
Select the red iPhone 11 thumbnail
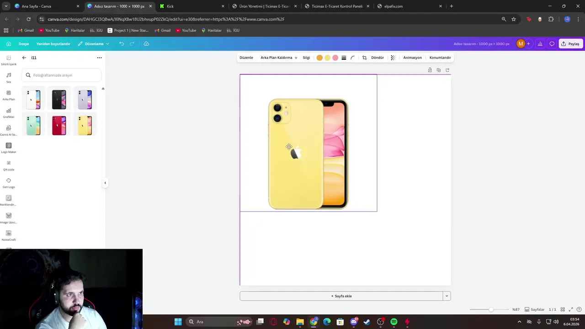[59, 125]
